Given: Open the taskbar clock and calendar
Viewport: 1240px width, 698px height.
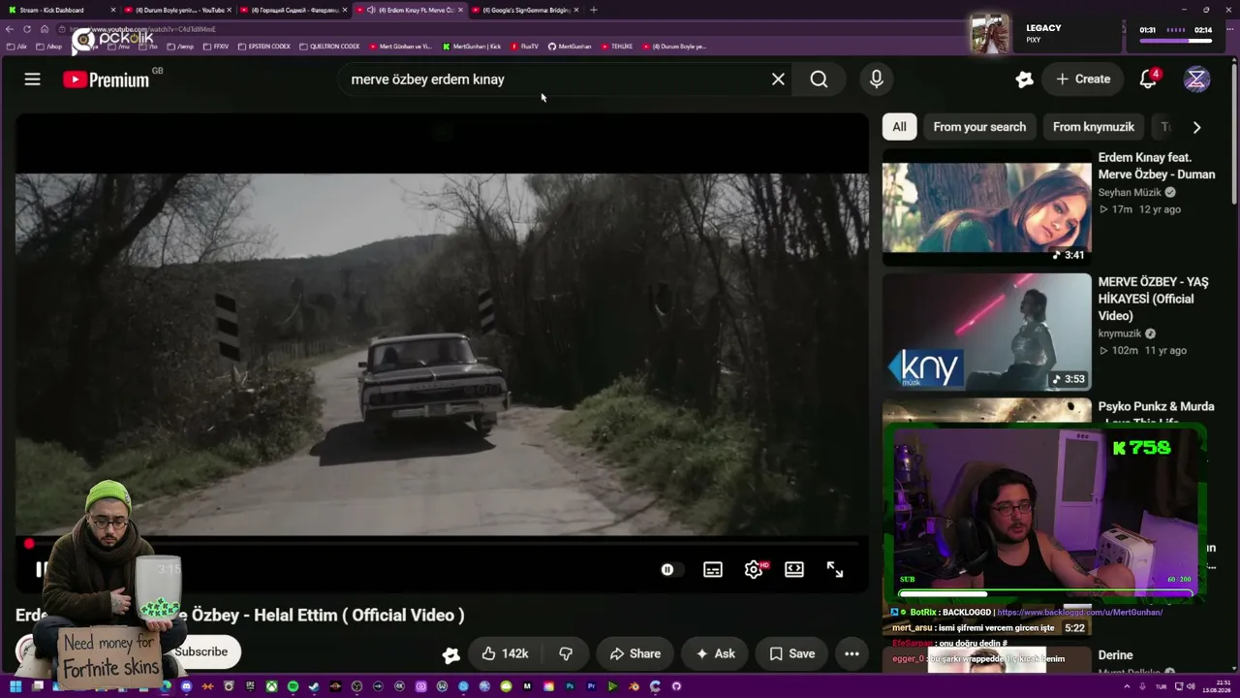Looking at the screenshot, I should (1216, 686).
